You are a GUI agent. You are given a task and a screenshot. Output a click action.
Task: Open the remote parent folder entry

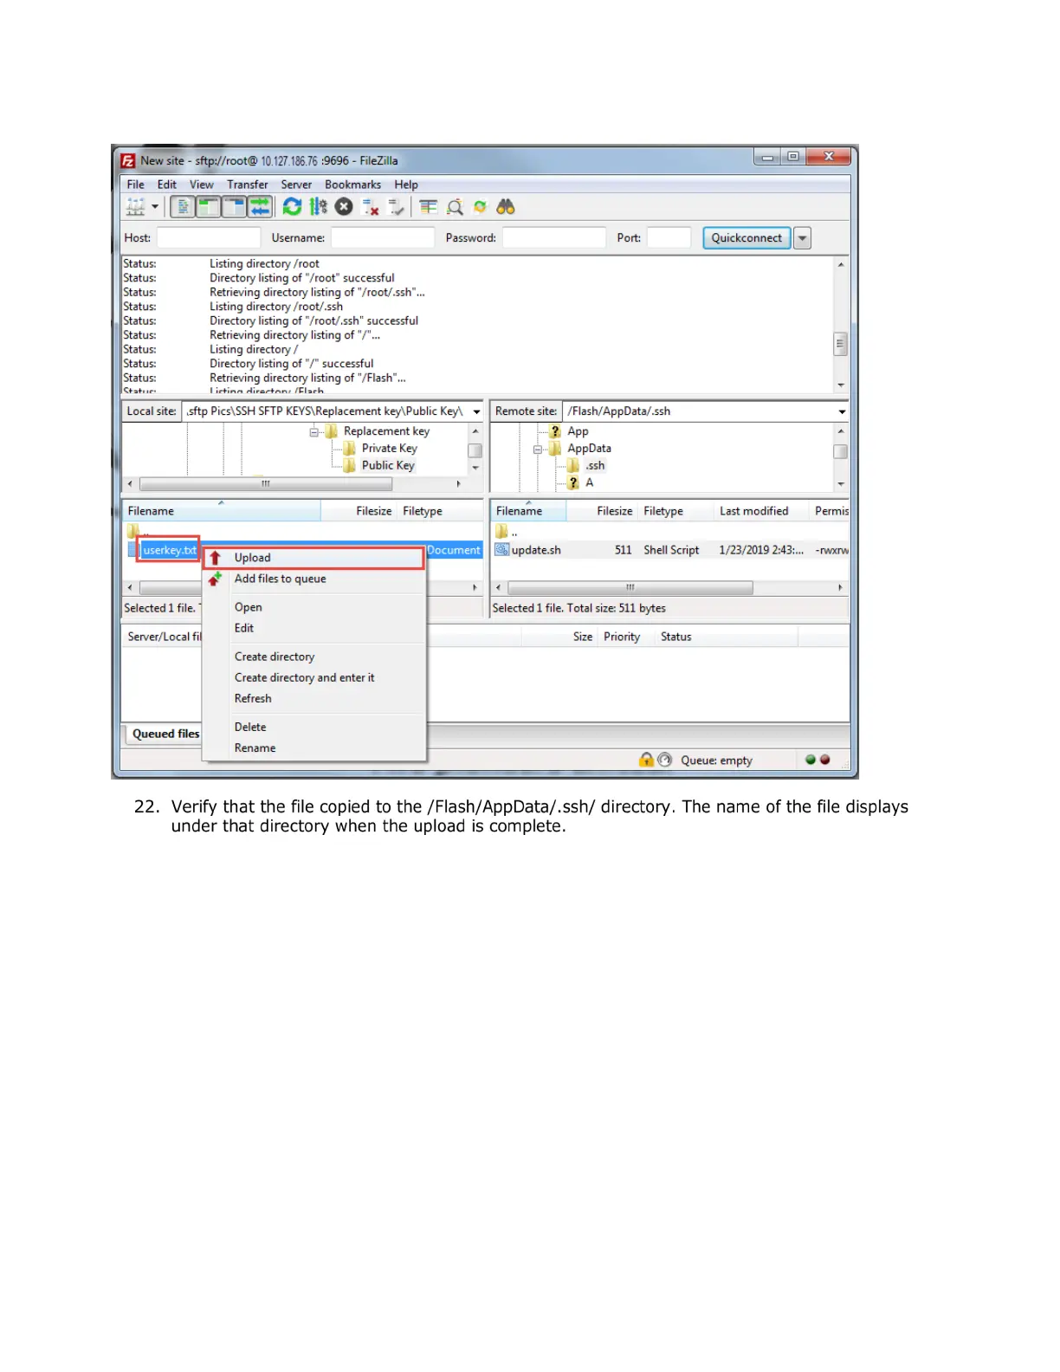tap(507, 532)
